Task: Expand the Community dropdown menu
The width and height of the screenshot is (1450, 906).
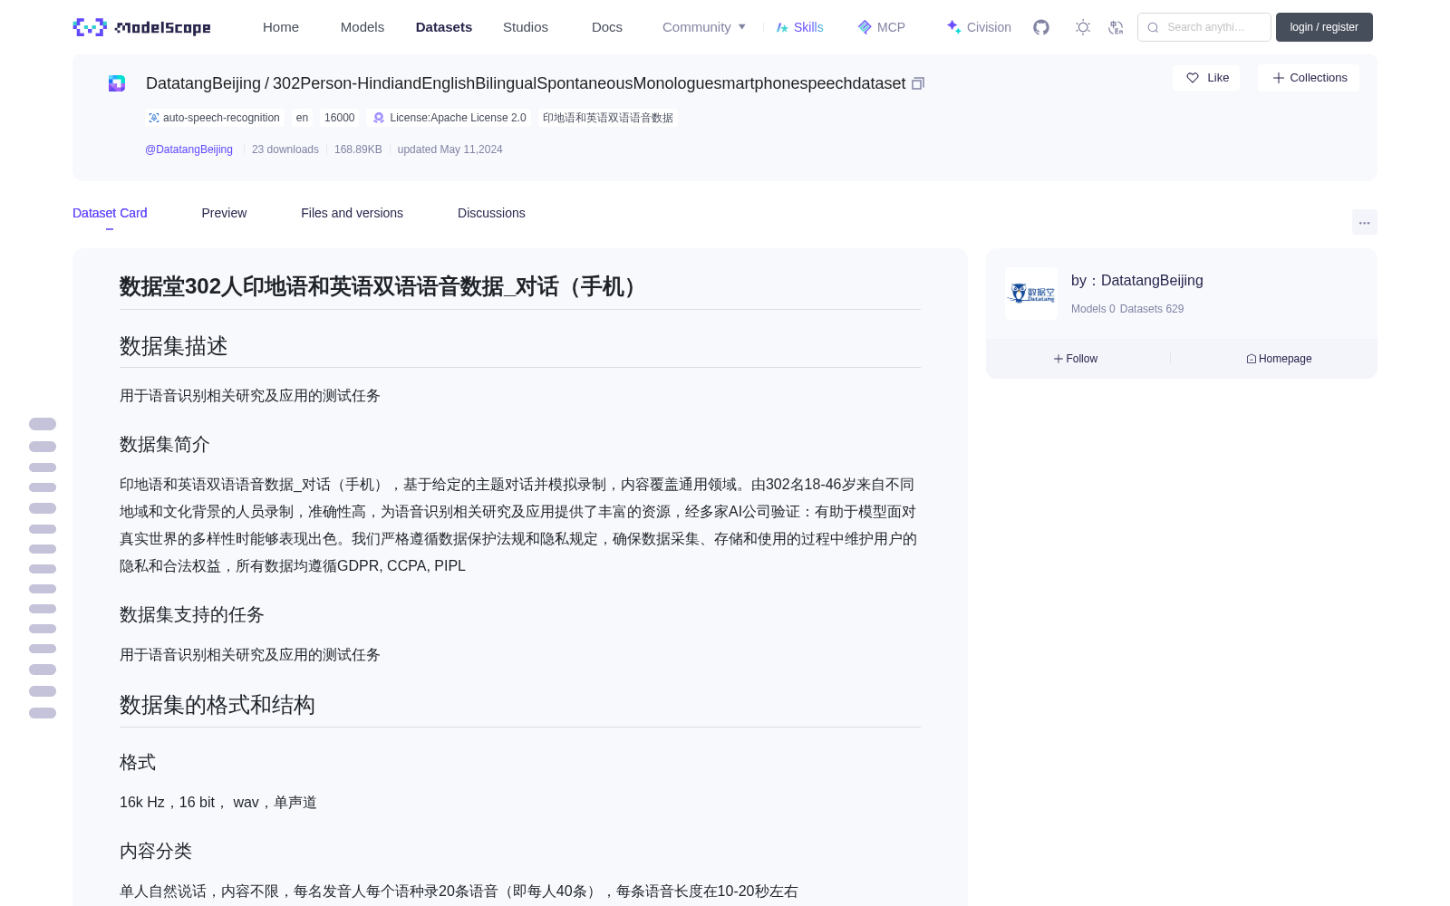Action: click(704, 27)
